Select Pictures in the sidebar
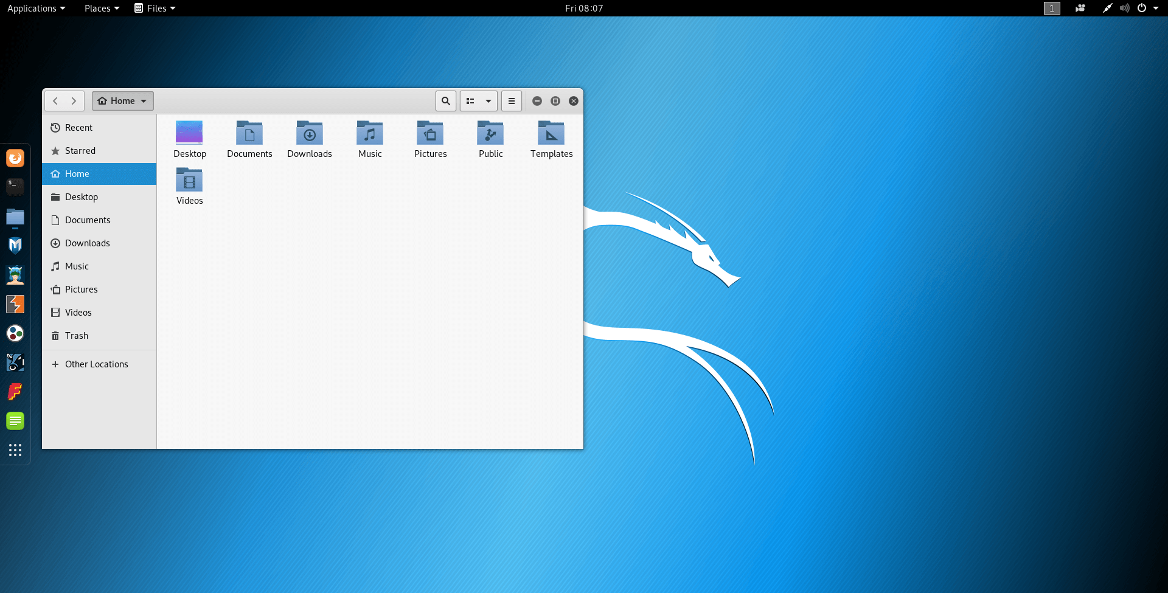The width and height of the screenshot is (1168, 593). 99,290
